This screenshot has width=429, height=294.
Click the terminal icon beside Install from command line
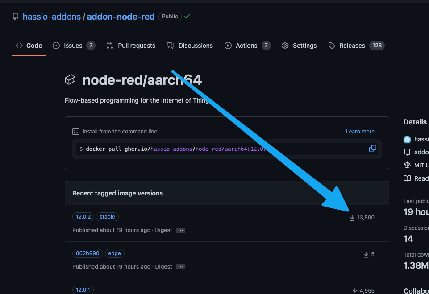tap(76, 131)
